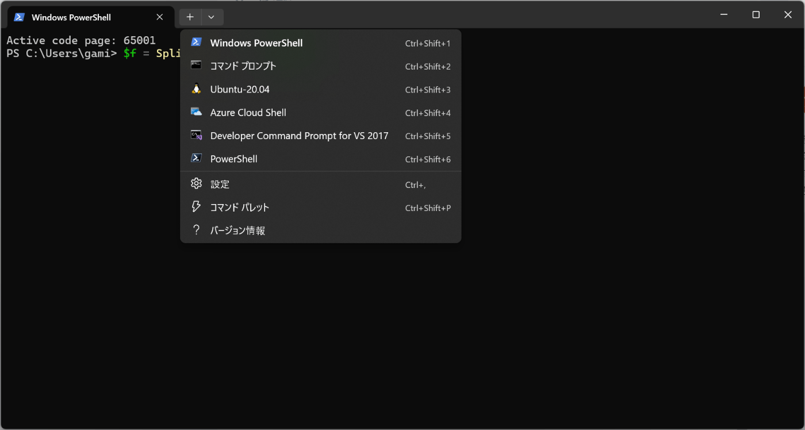Click the VS 2017 developer prompt icon
This screenshot has width=805, height=430.
(x=196, y=136)
